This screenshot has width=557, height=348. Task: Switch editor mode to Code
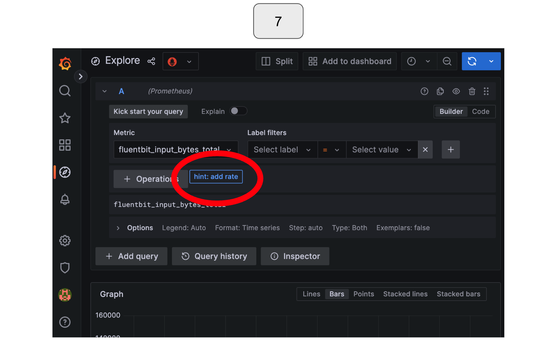click(x=480, y=112)
